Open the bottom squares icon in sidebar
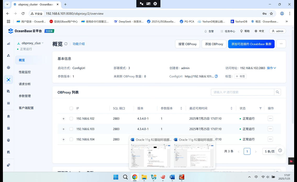297x182 pixels. pyautogui.click(x=9, y=165)
